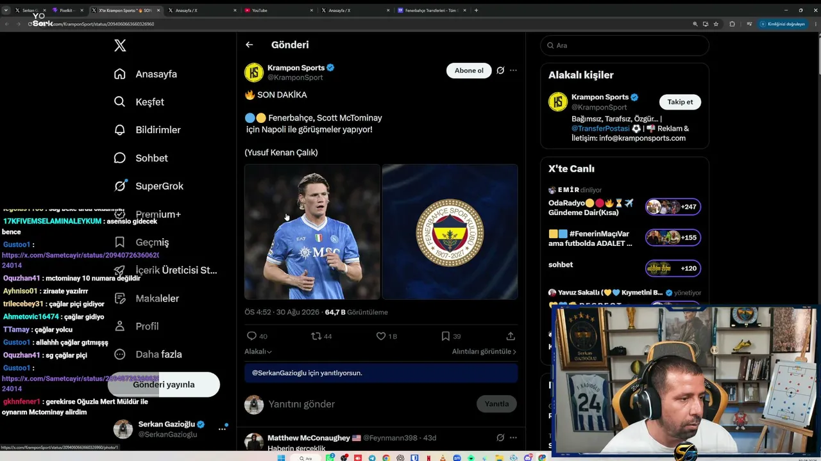Viewport: 821px width, 461px height.
Task: Click Grok icon on Matthew McConaughey reply
Action: (500, 438)
